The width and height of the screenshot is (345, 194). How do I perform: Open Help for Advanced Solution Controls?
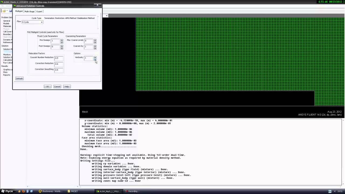pyautogui.click(x=67, y=86)
